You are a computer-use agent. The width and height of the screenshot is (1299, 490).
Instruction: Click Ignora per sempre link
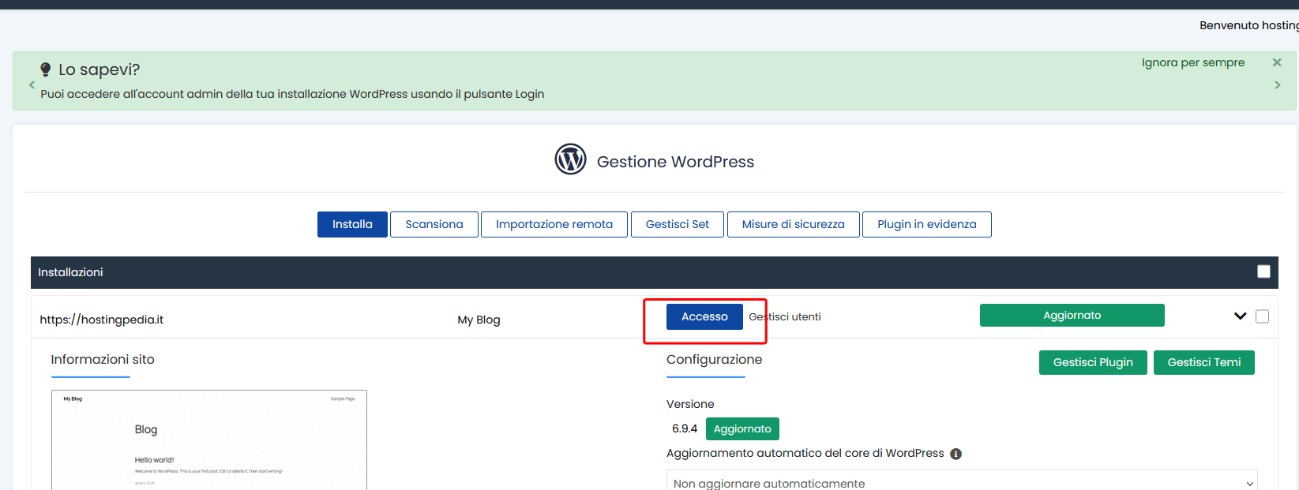tap(1193, 62)
